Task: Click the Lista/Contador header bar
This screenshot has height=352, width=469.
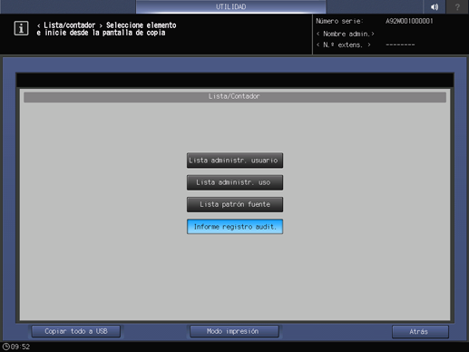Action: pyautogui.click(x=235, y=97)
